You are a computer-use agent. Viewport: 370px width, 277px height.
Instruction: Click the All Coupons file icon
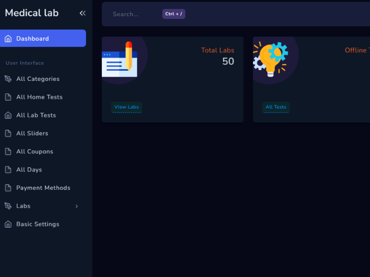tap(8, 151)
